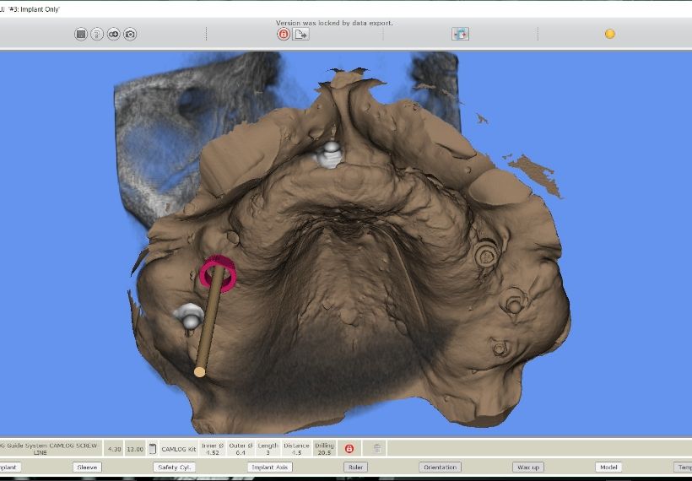Image resolution: width=692 pixels, height=481 pixels.
Task: Click the Guide System CAMLOG SCREW-LINE label
Action: (x=50, y=449)
